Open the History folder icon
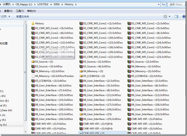Image resolution: width=187 pixels, height=136 pixels. pos(33,23)
